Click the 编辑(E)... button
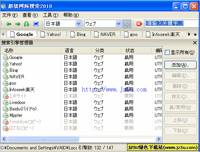200x152 pixels. pyautogui.click(x=180, y=76)
